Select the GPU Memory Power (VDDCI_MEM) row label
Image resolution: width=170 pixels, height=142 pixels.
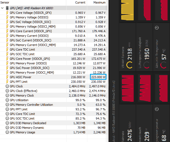32,72
